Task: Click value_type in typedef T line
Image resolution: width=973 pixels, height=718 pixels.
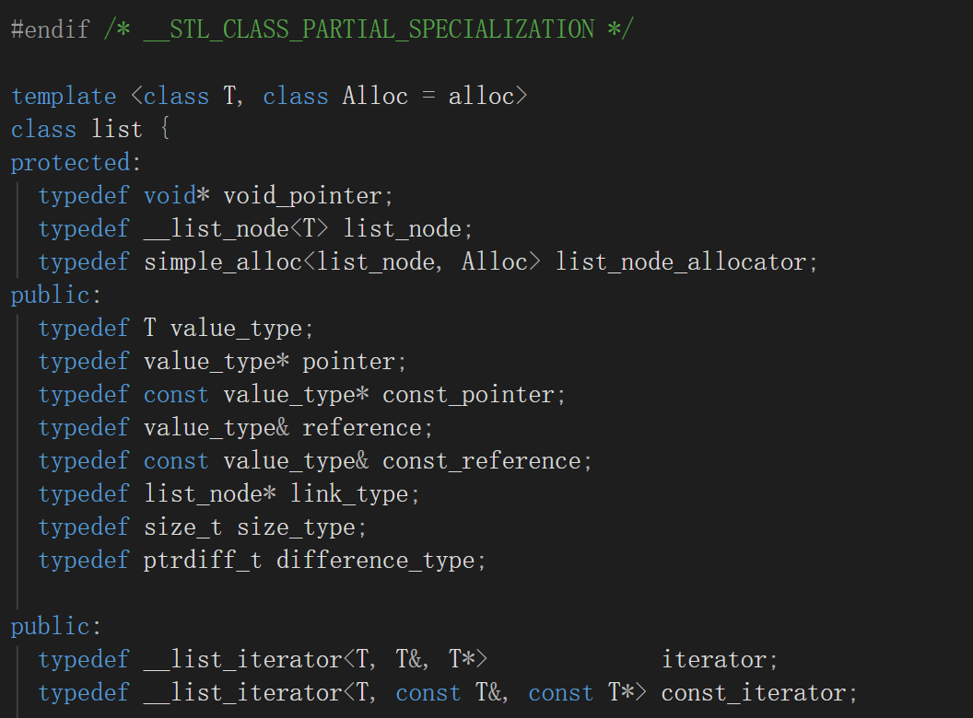Action: point(236,328)
